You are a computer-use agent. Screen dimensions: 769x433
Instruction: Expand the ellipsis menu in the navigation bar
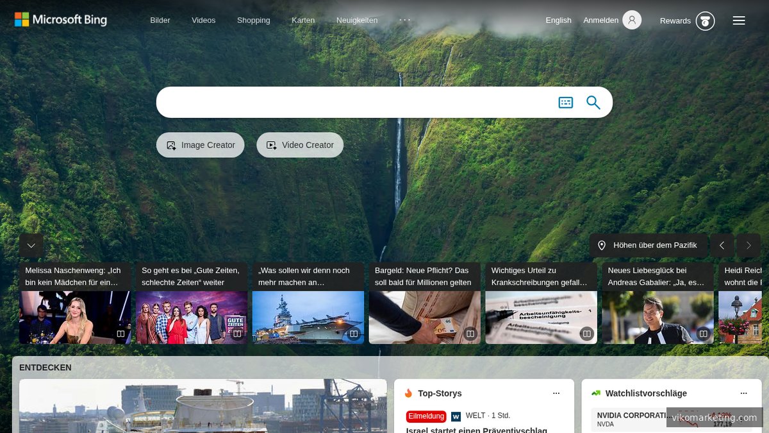click(x=404, y=20)
